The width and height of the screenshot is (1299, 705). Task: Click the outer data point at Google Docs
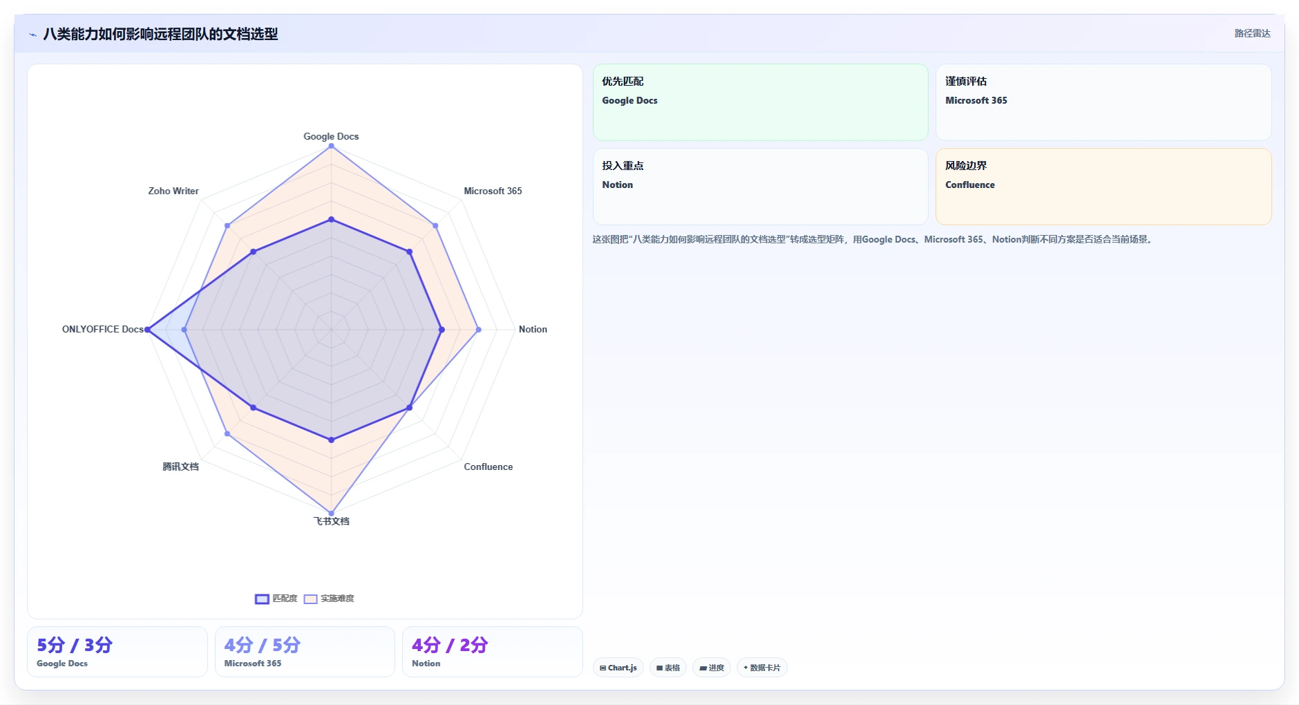pyautogui.click(x=331, y=146)
